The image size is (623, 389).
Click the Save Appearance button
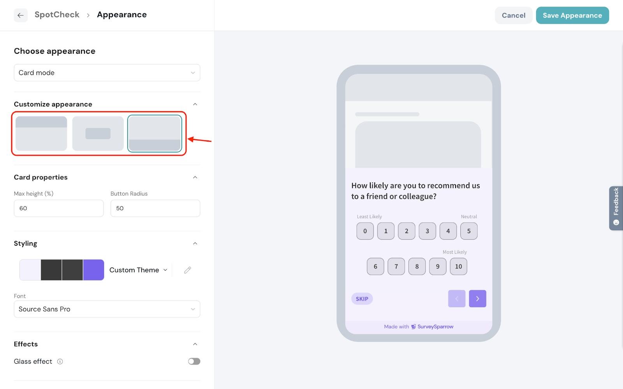572,16
